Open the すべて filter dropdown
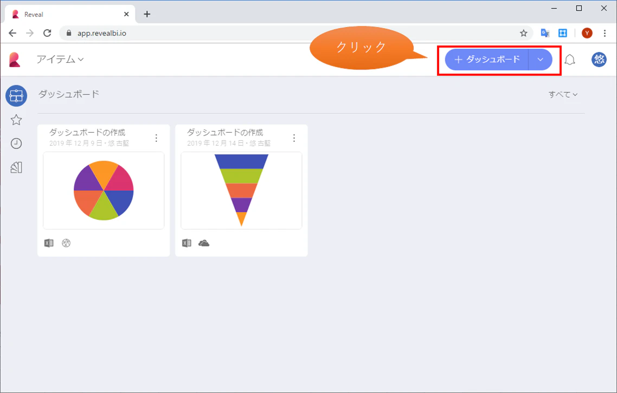The height and width of the screenshot is (393, 617). coord(563,94)
